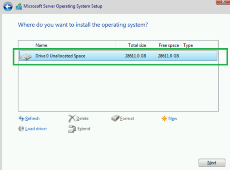Image resolution: width=230 pixels, height=170 pixels.
Task: Open the Load driver link
Action: (x=36, y=129)
